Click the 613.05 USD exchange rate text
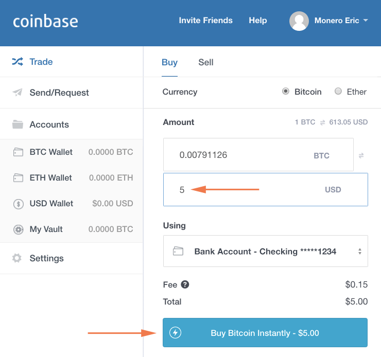This screenshot has height=357, width=381. coord(348,122)
